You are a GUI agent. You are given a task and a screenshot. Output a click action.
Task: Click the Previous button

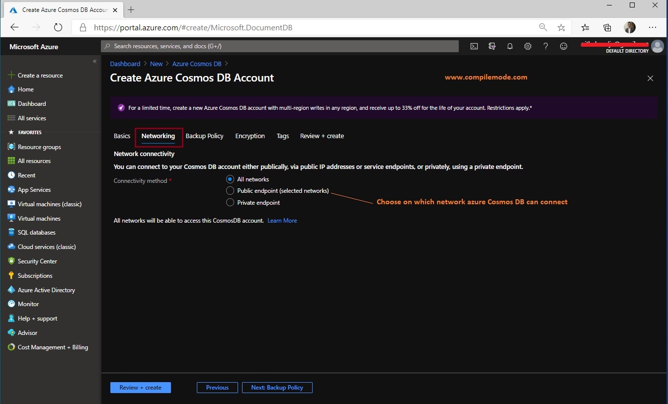point(217,388)
